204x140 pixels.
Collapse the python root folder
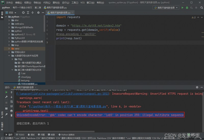pyautogui.click(x=6, y=17)
